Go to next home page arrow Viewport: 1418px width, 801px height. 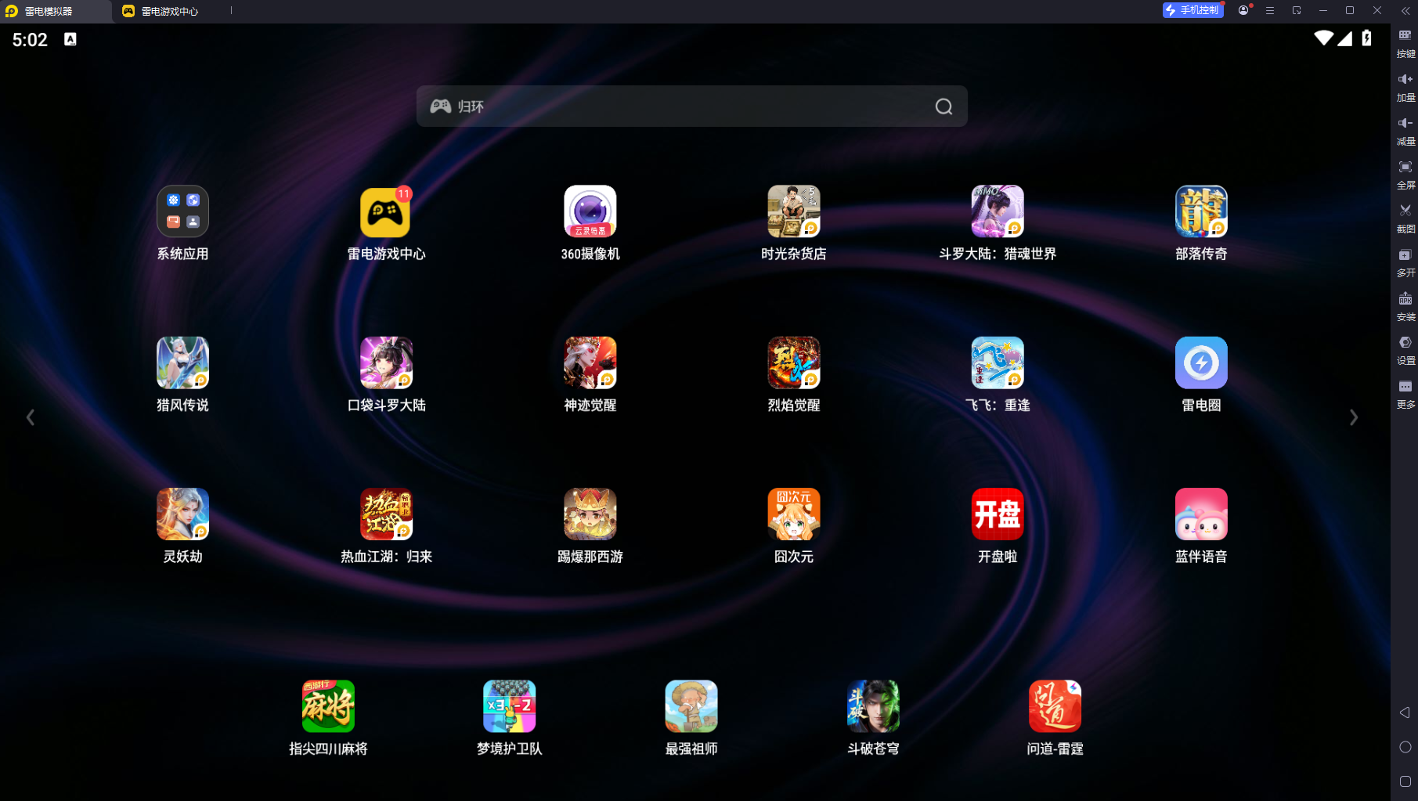point(1354,417)
